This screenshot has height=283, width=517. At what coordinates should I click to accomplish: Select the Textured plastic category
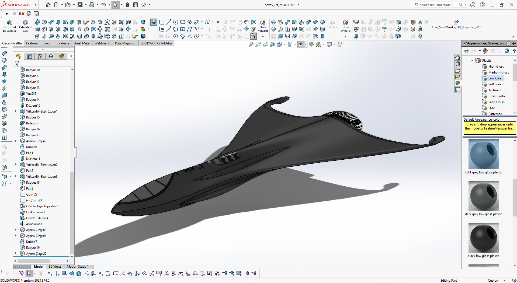pyautogui.click(x=494, y=90)
